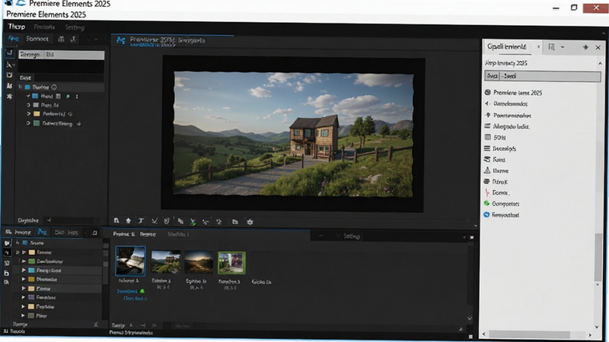Open the Setting menu in the top menu bar
Screen dimensions: 609x342
(x=75, y=27)
